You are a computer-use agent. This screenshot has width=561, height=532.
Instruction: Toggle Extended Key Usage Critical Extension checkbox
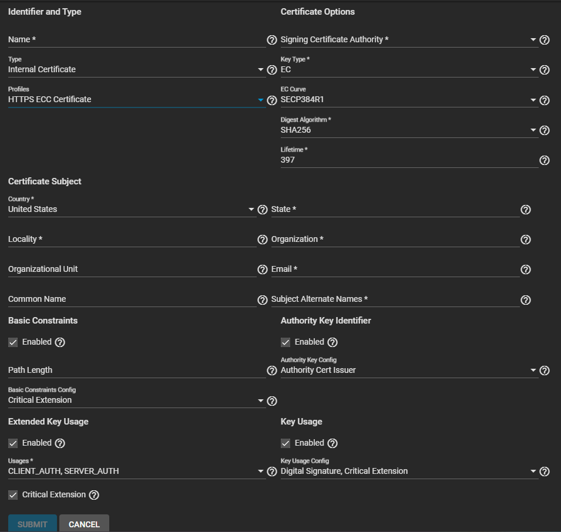[x=13, y=495]
